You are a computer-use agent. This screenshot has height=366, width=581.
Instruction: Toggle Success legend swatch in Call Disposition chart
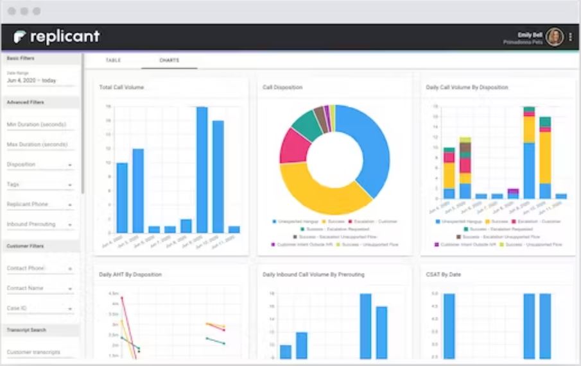pos(324,221)
